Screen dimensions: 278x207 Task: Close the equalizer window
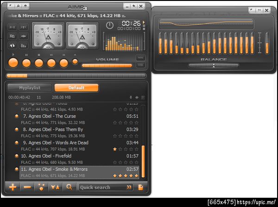[267, 10]
